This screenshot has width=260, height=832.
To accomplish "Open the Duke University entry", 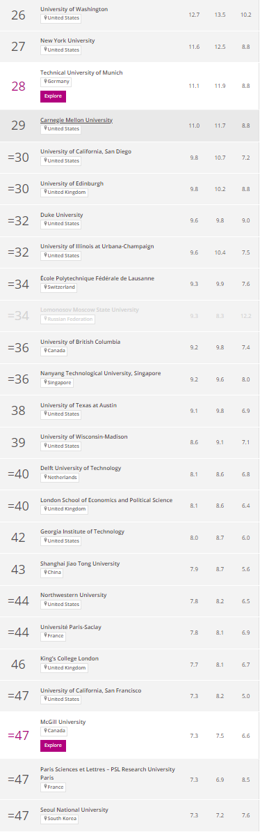I will (x=61, y=215).
